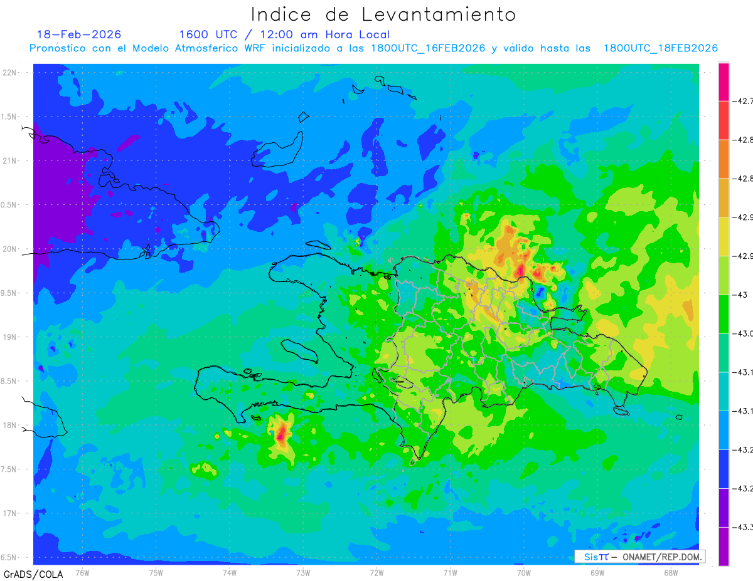Choose the violet color bar swatch
753x581 pixels.
coord(724,508)
